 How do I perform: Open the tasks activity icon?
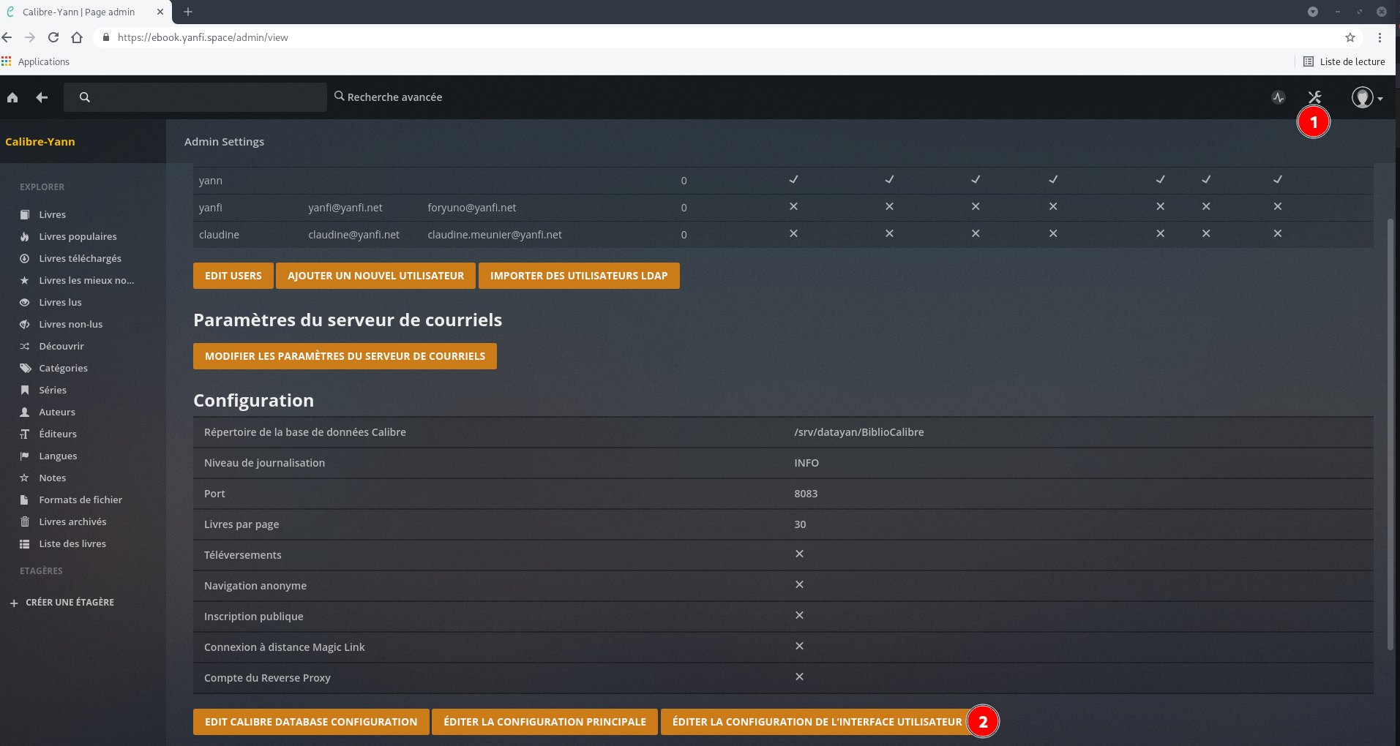point(1278,97)
